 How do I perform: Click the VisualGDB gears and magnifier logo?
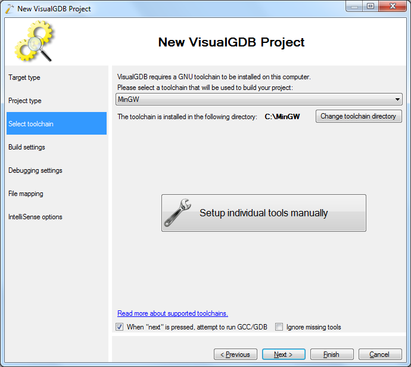(x=34, y=41)
